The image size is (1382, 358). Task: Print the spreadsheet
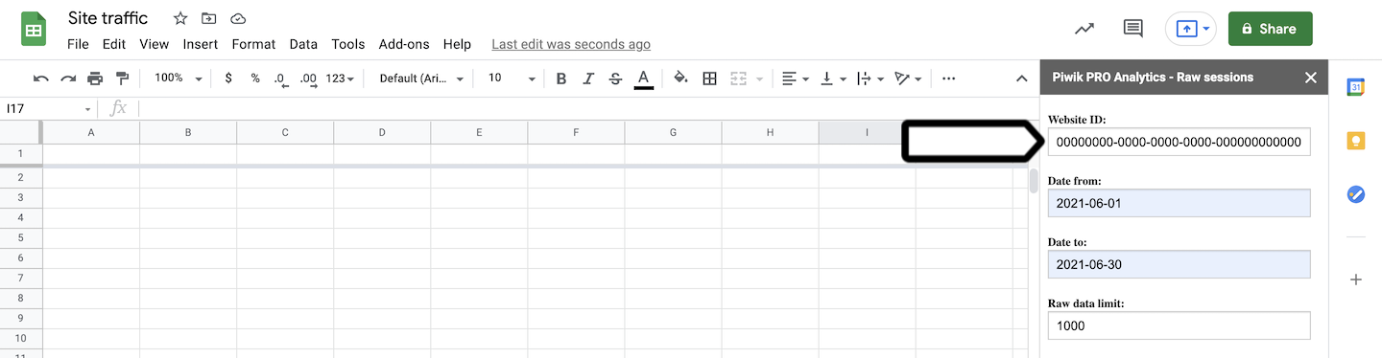(95, 78)
